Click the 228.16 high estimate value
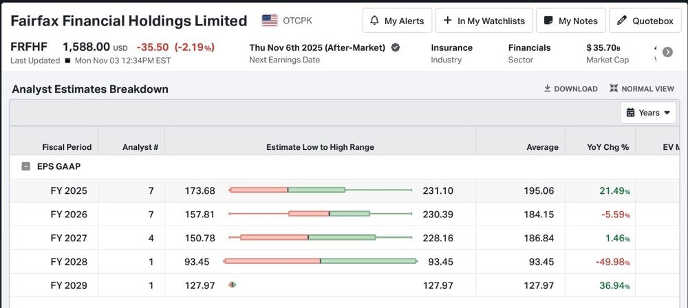Image resolution: width=688 pixels, height=308 pixels. (x=438, y=239)
